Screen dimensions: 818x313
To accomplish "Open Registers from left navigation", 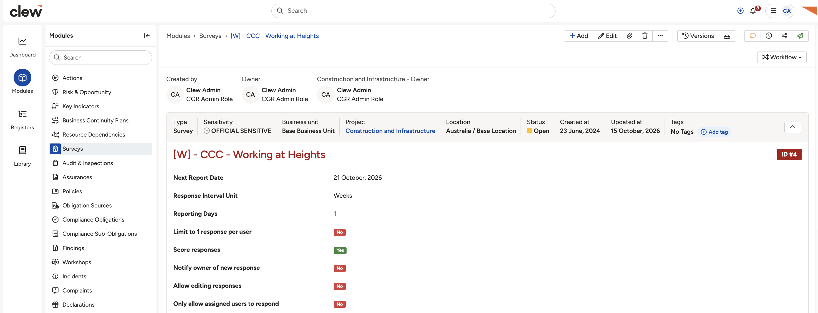I will point(22,120).
